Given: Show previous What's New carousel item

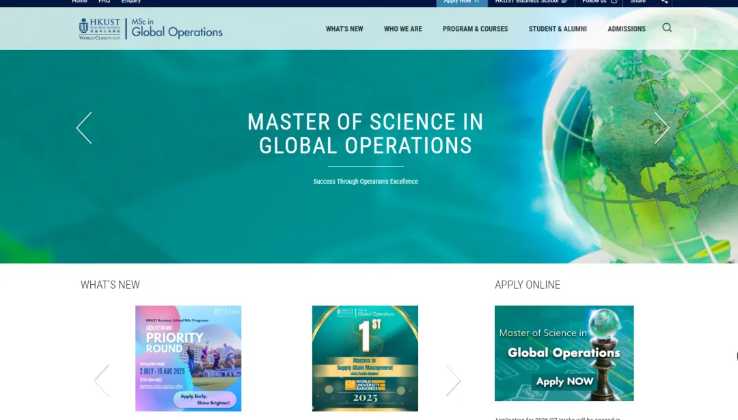Looking at the screenshot, I should (102, 380).
